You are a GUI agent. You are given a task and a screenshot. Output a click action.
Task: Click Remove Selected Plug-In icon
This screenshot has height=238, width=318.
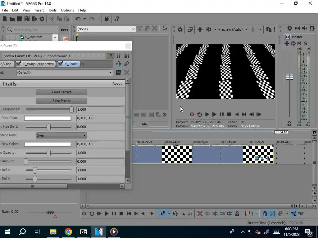click(127, 64)
